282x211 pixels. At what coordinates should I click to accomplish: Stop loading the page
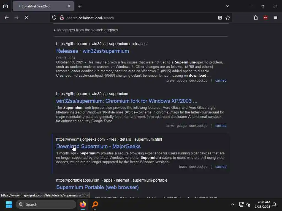click(26, 18)
